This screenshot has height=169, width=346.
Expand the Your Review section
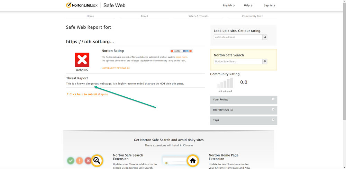point(273,99)
